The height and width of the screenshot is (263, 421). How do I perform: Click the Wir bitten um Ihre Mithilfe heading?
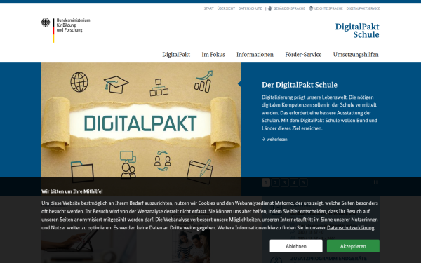coord(72,191)
